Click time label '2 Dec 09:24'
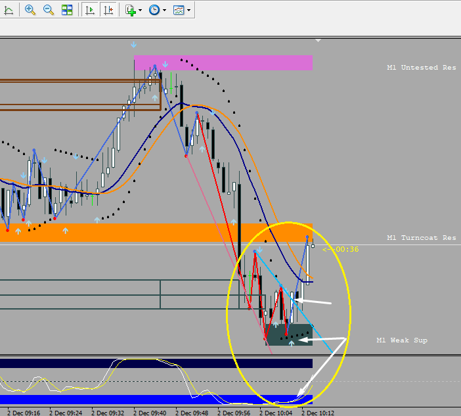 (x=66, y=413)
